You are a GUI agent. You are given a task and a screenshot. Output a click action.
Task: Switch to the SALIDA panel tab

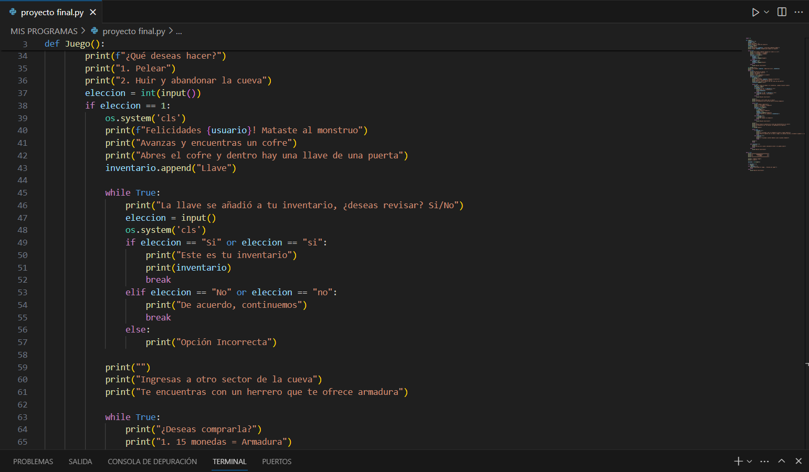pyautogui.click(x=80, y=462)
